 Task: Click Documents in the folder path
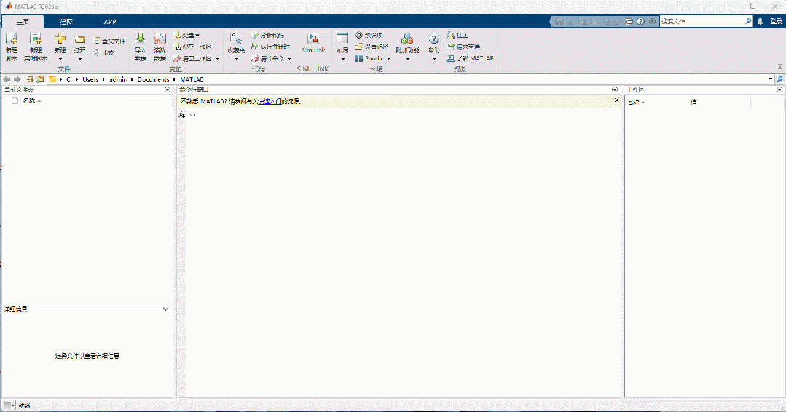coord(154,79)
